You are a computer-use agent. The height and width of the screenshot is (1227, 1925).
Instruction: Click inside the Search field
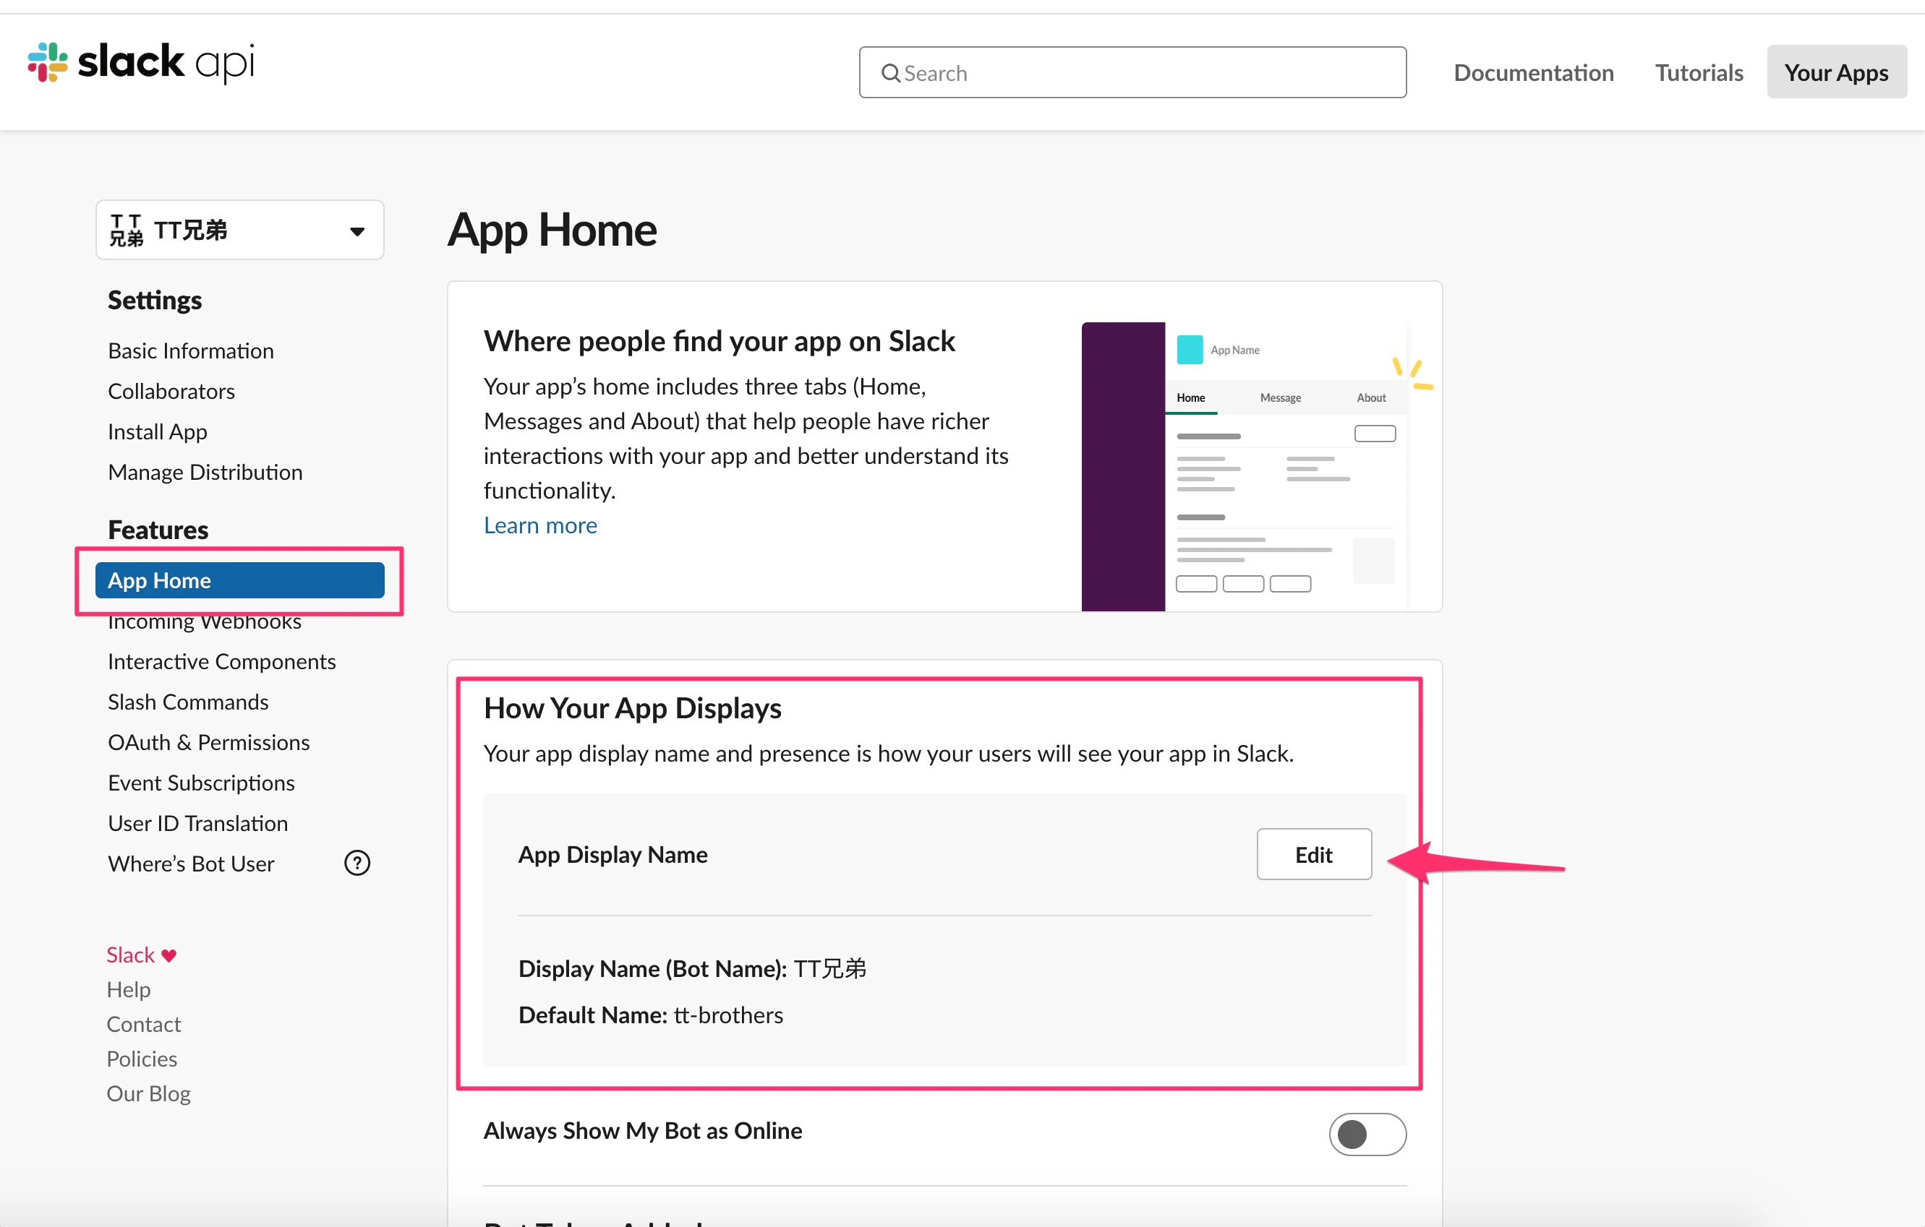[1132, 73]
